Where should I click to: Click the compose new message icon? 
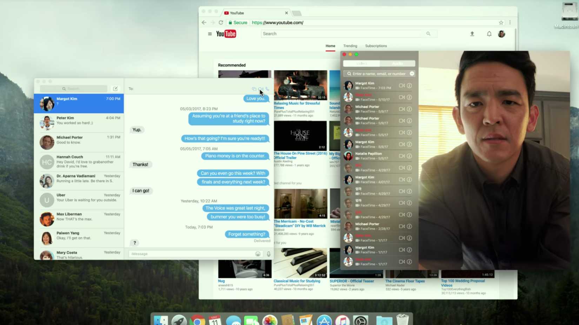point(115,89)
